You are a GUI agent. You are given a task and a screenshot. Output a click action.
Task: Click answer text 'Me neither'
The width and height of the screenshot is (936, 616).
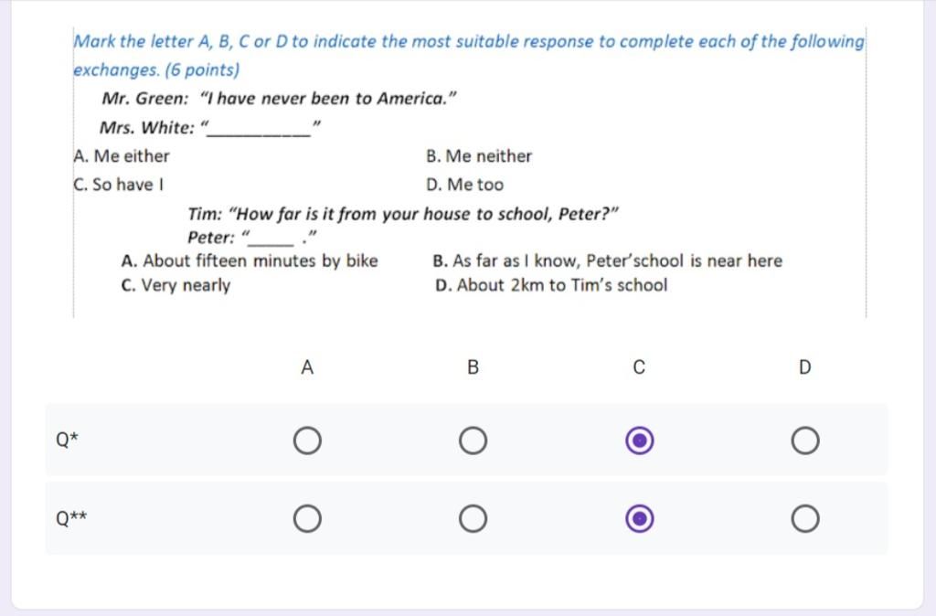pos(488,156)
